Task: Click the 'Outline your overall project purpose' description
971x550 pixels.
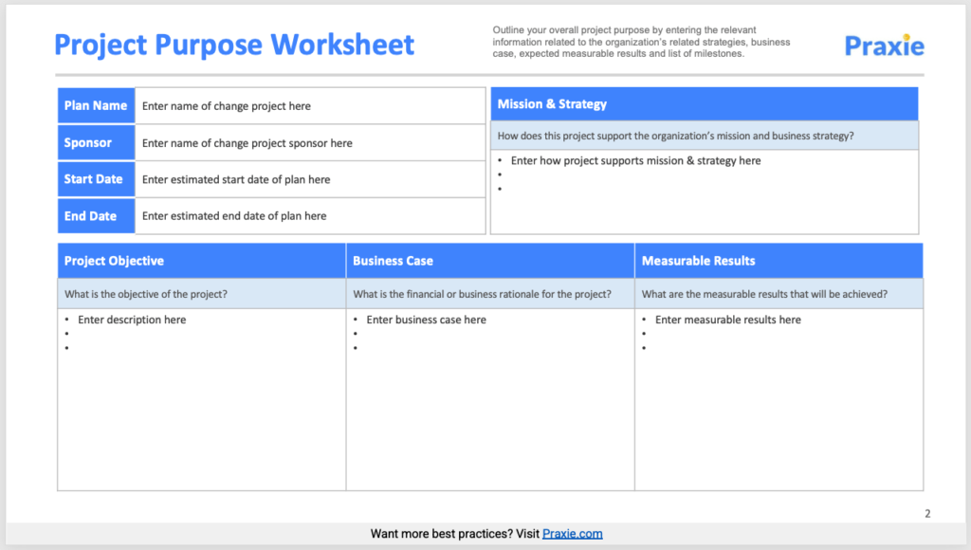Action: click(641, 42)
